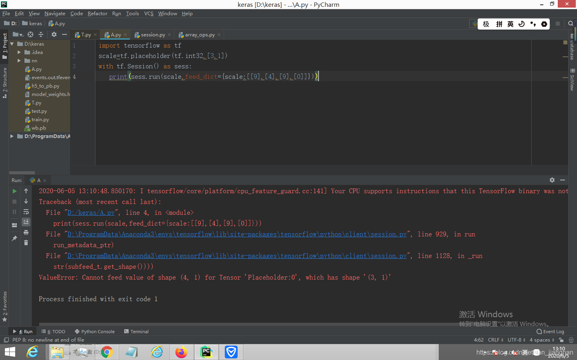
Task: Click the locate-file crosshair icon in Project toolbar
Action: (x=30, y=35)
